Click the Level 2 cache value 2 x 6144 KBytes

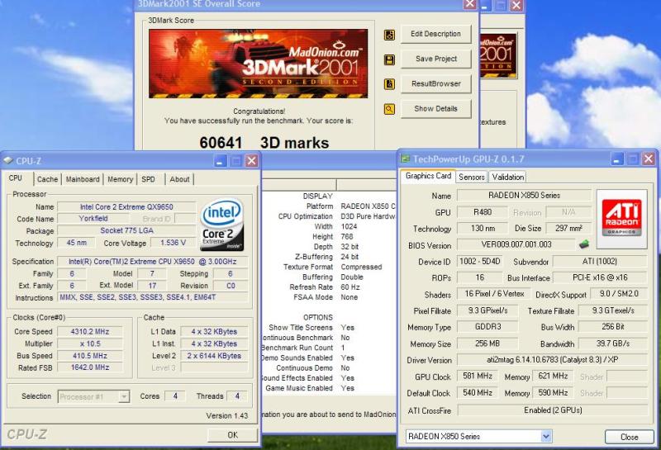point(214,356)
